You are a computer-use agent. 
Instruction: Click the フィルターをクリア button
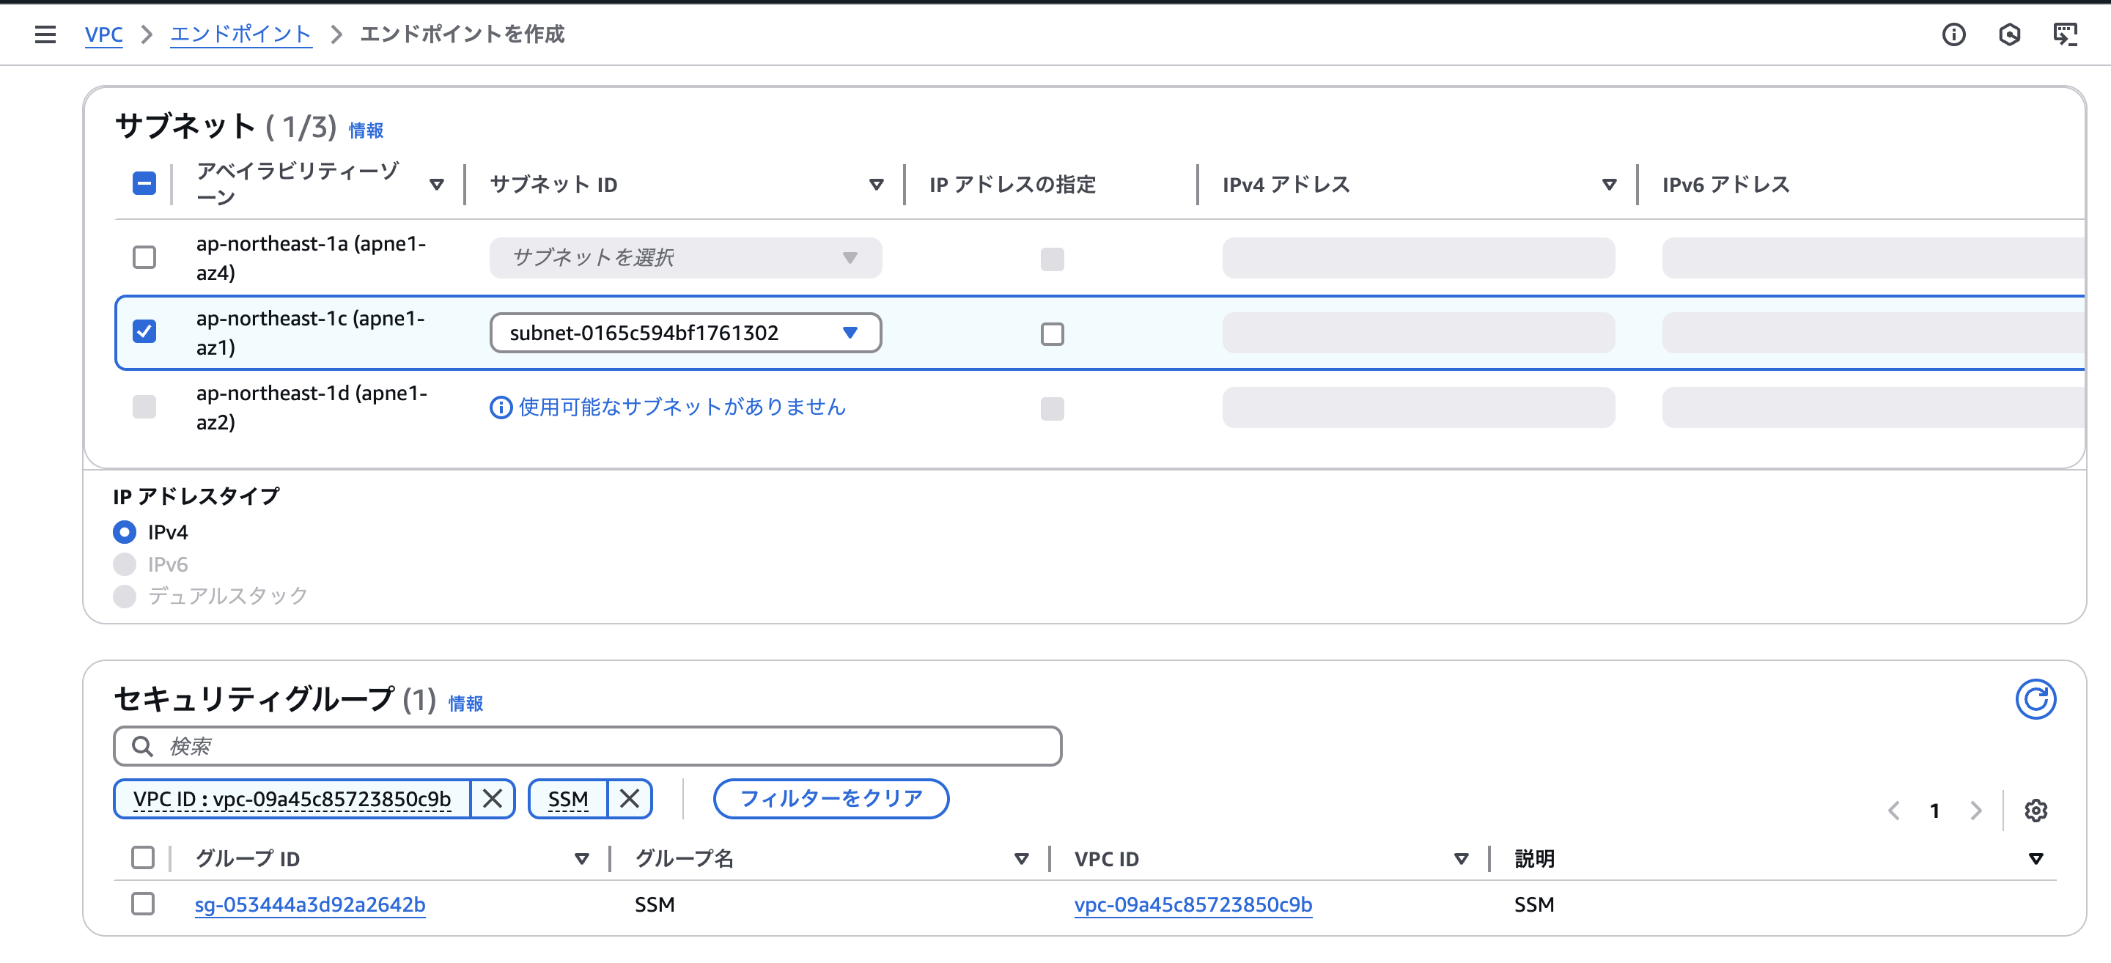pyautogui.click(x=830, y=799)
